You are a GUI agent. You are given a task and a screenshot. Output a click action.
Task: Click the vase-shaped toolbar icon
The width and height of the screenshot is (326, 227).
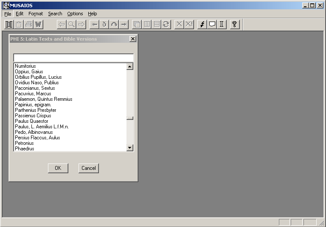(x=104, y=25)
